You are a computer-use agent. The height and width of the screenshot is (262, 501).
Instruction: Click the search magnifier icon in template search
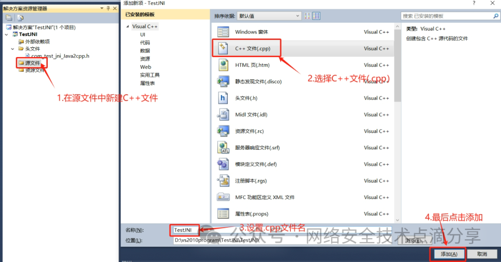click(x=496, y=16)
